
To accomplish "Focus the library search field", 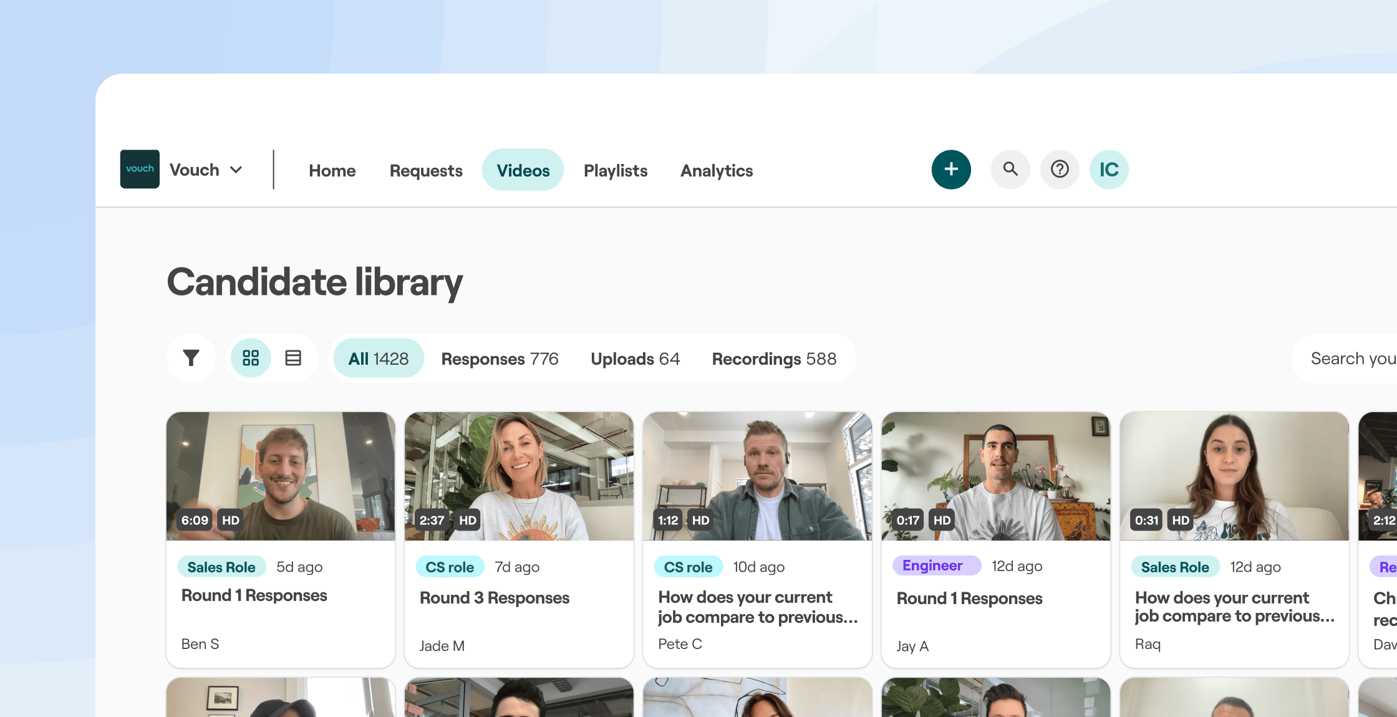I will click(1344, 358).
